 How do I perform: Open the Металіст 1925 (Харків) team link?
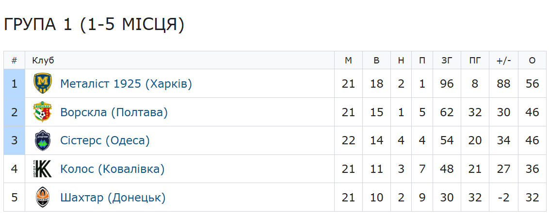tap(126, 84)
